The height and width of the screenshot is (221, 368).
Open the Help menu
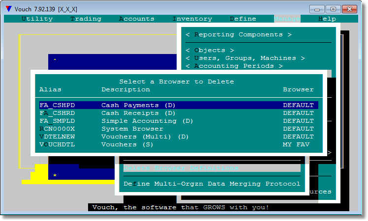coord(327,19)
